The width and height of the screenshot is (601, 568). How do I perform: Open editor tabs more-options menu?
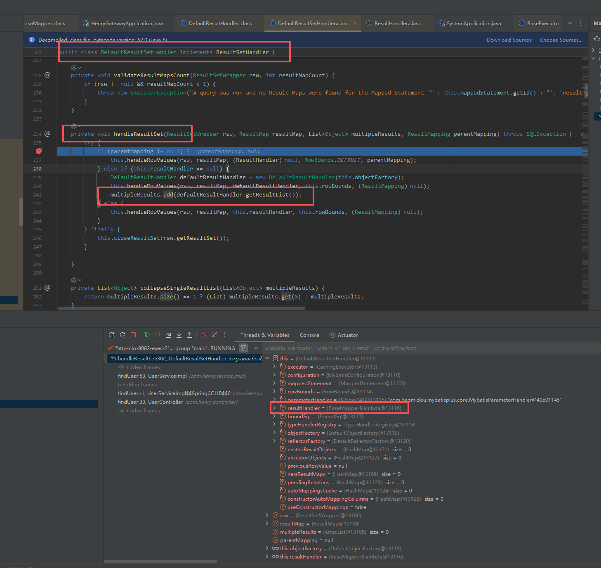click(580, 23)
